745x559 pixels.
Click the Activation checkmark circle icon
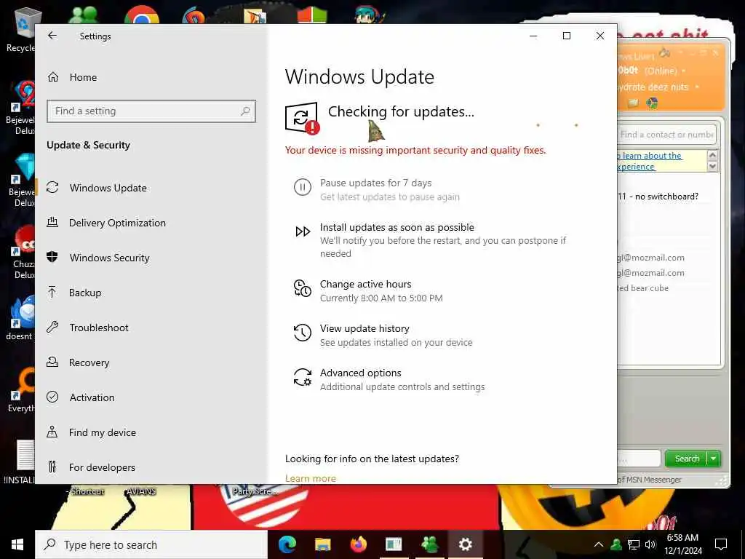[x=52, y=397]
